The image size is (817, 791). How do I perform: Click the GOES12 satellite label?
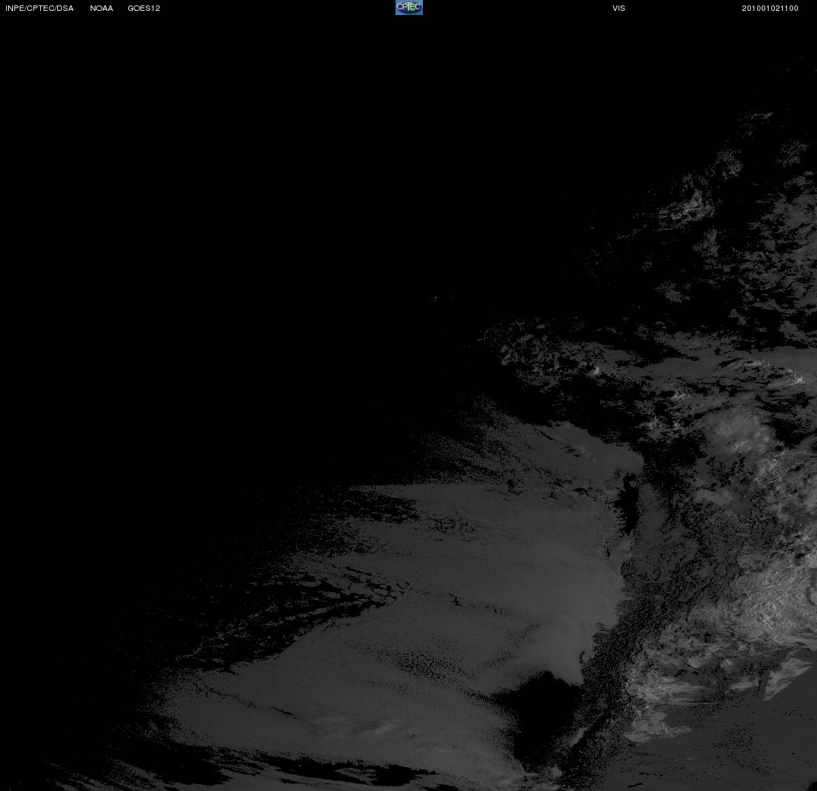coord(144,8)
